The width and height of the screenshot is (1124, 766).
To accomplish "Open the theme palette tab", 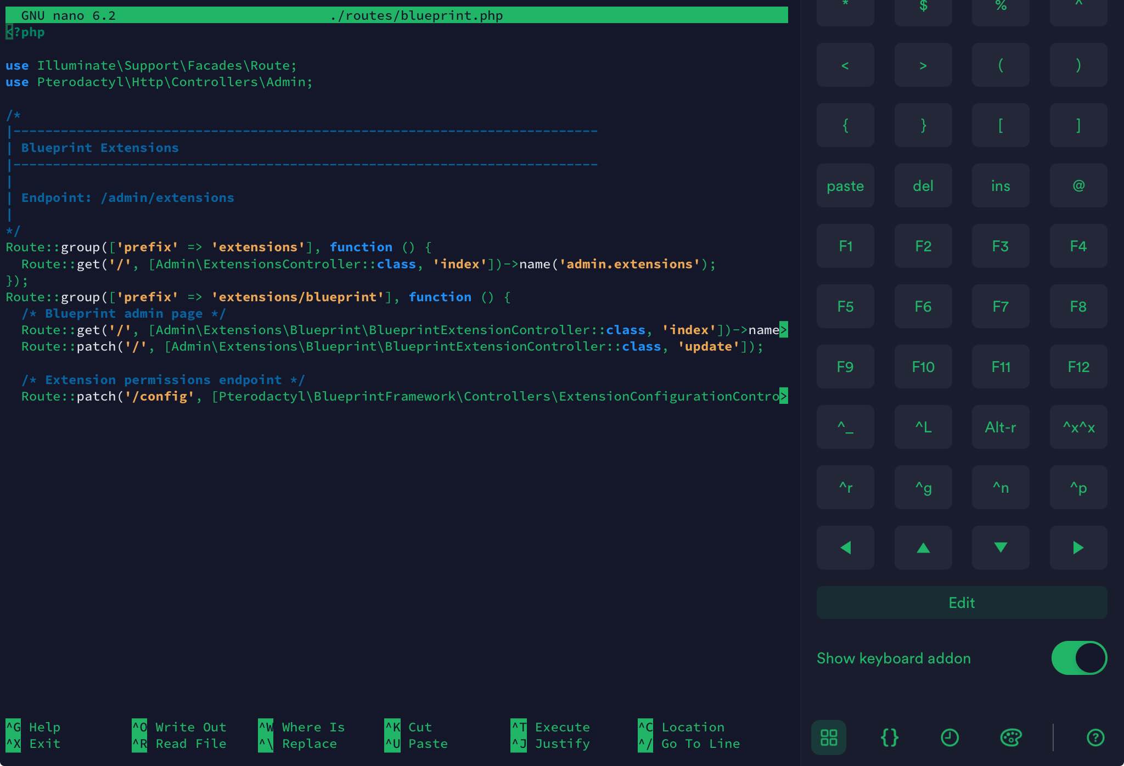I will click(1011, 737).
